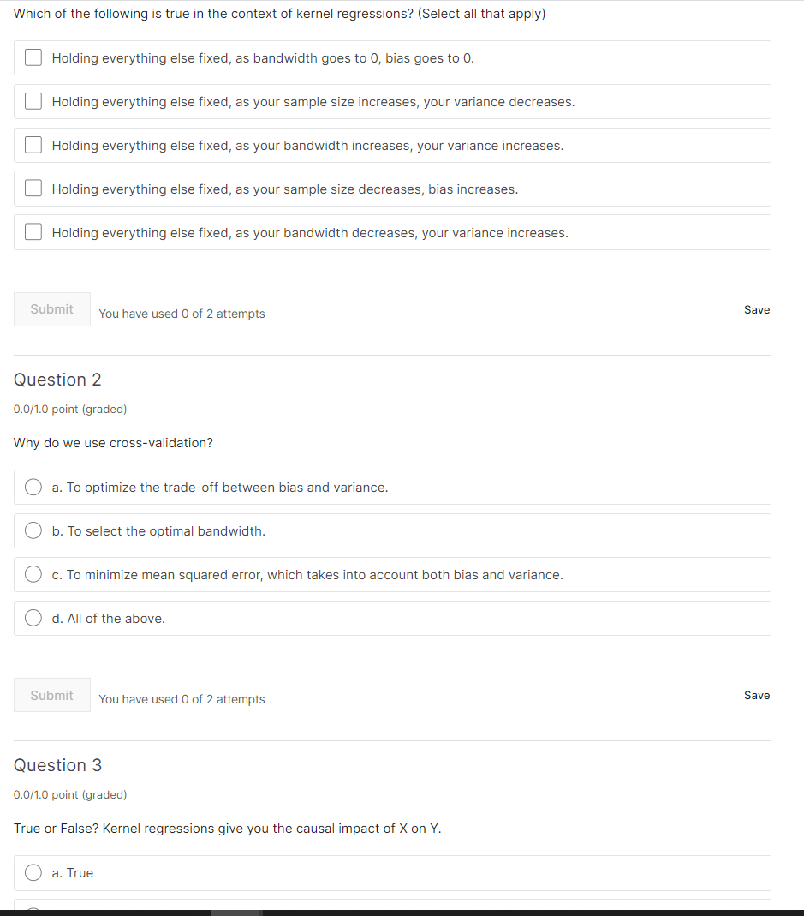
Task: Check the sample size increases variance decreases option
Action: 33,101
